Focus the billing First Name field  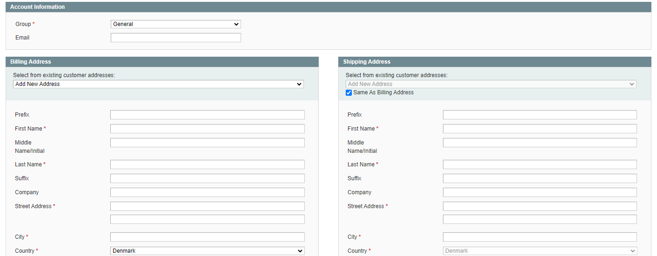(x=207, y=129)
